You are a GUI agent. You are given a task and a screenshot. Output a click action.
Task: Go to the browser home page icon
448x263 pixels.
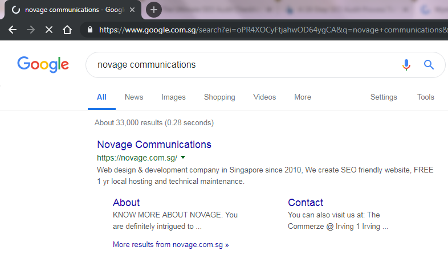[67, 30]
